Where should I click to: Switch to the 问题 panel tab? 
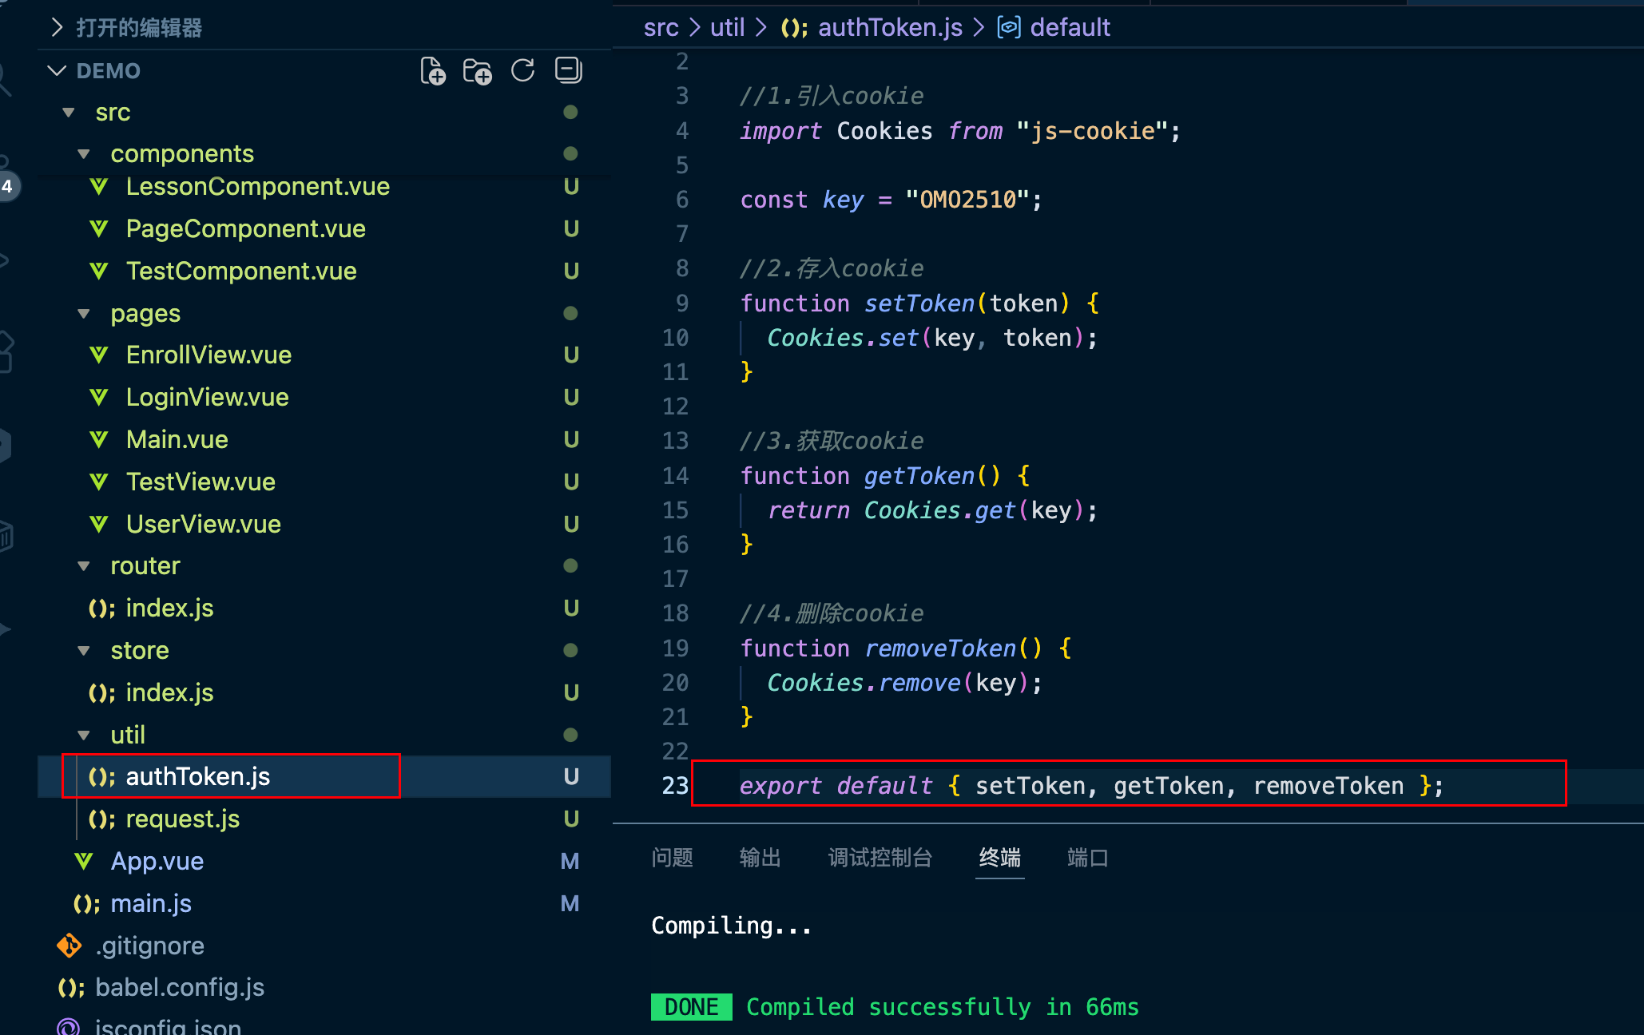coord(672,858)
